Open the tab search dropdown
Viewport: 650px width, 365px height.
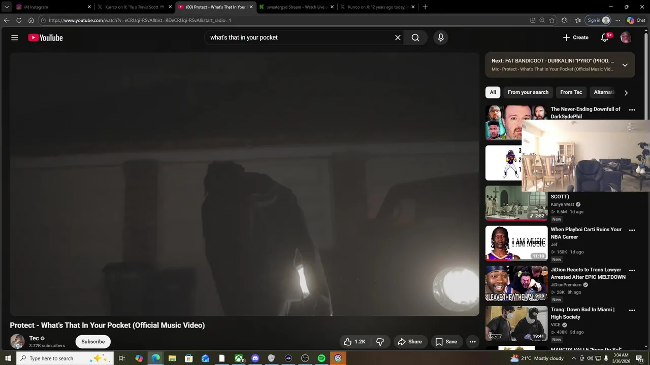[7, 7]
